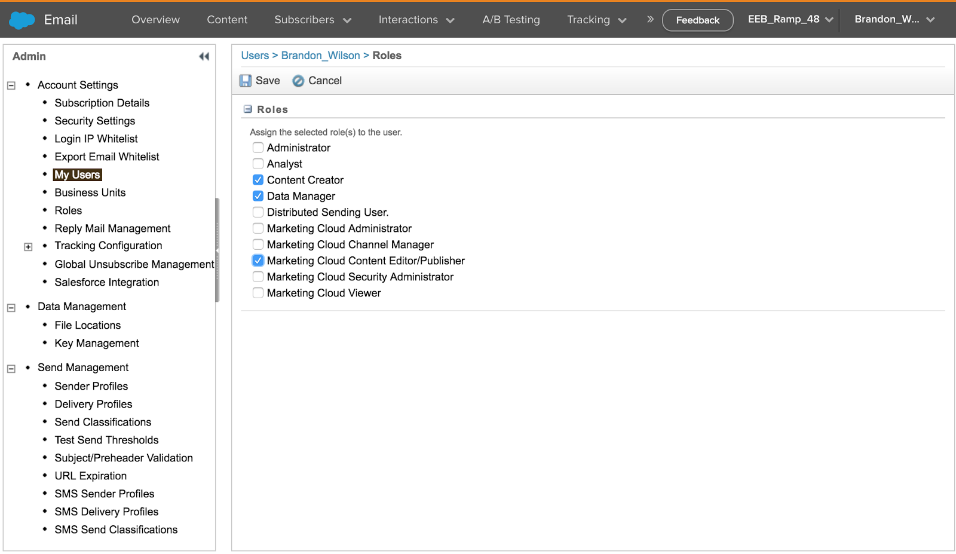Viewport: 956px width, 554px height.
Task: Open the Tracking dropdown menu
Action: [x=597, y=20]
